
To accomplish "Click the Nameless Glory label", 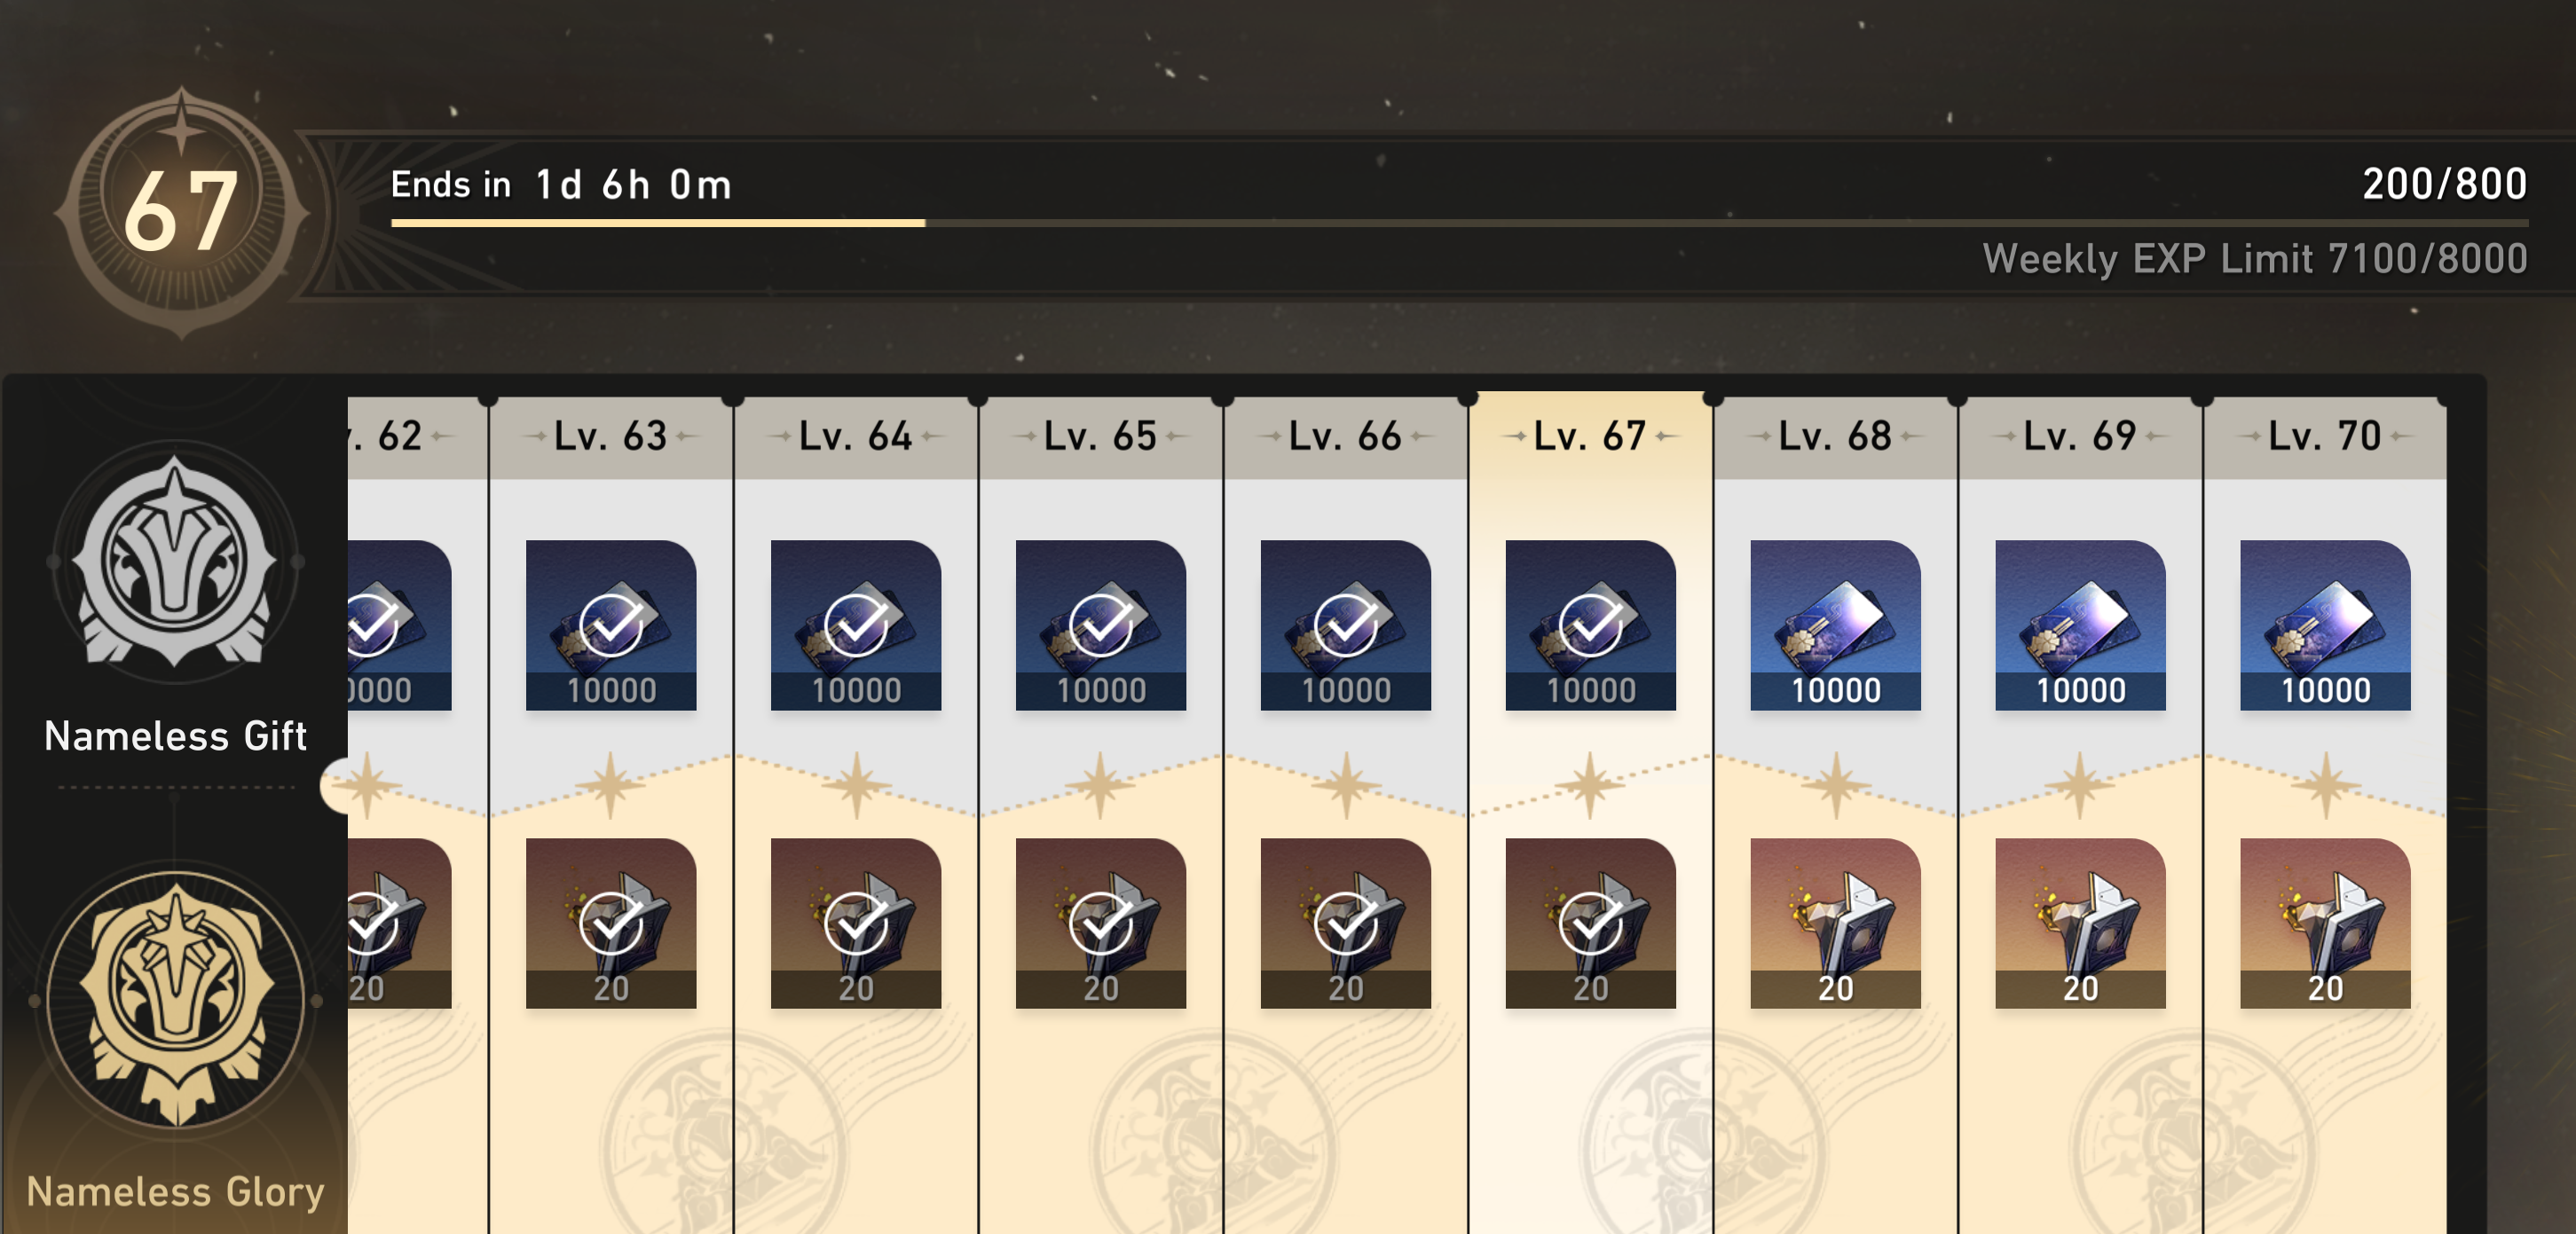I will click(176, 1191).
